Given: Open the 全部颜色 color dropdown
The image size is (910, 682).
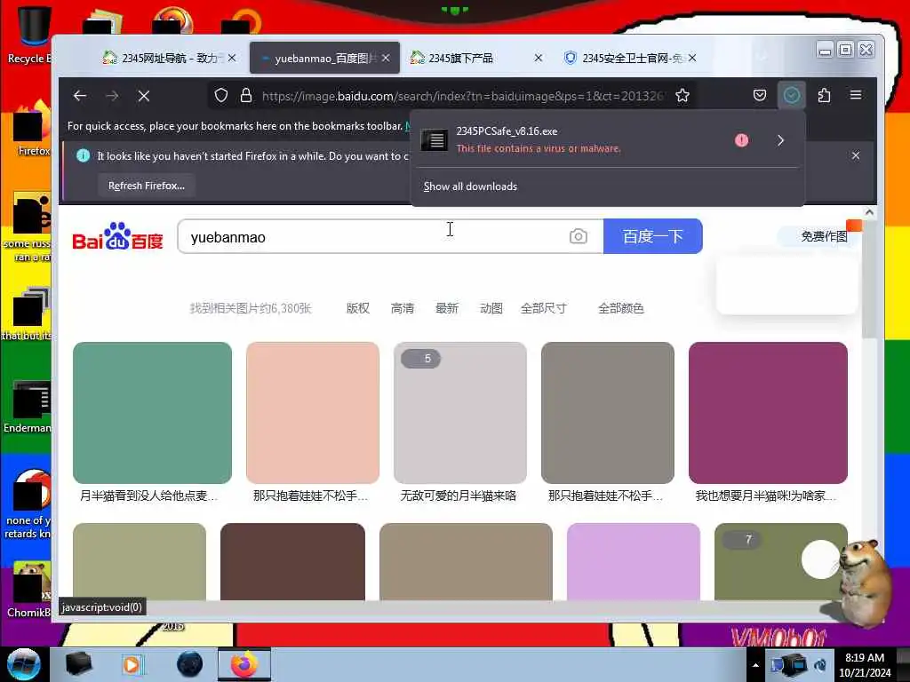Looking at the screenshot, I should pos(621,308).
